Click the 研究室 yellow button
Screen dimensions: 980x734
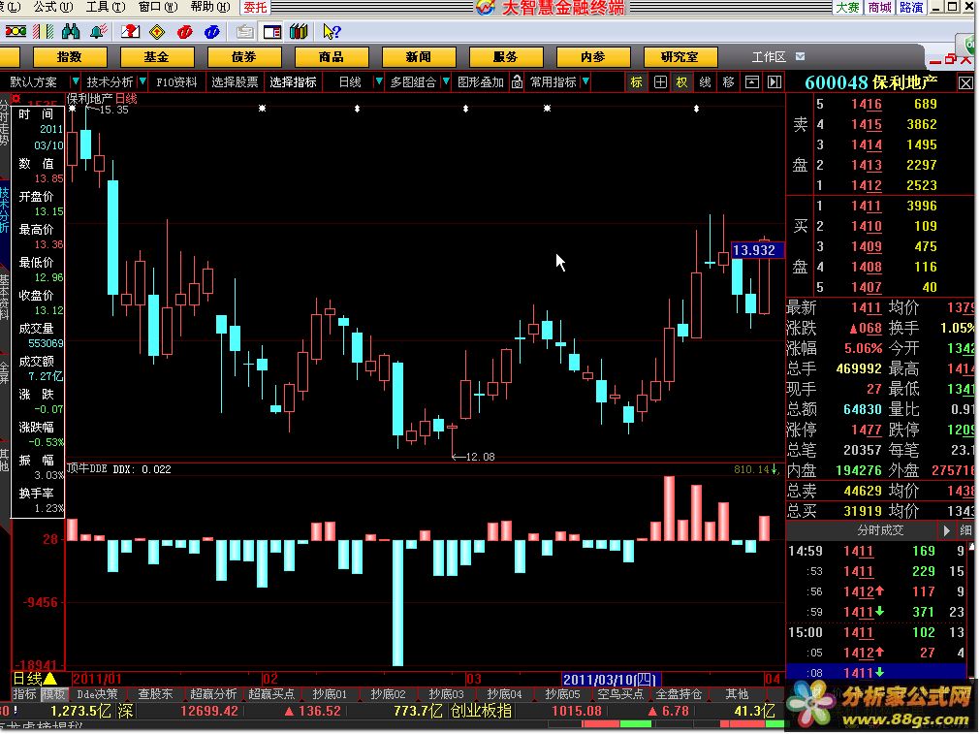pyautogui.click(x=680, y=57)
